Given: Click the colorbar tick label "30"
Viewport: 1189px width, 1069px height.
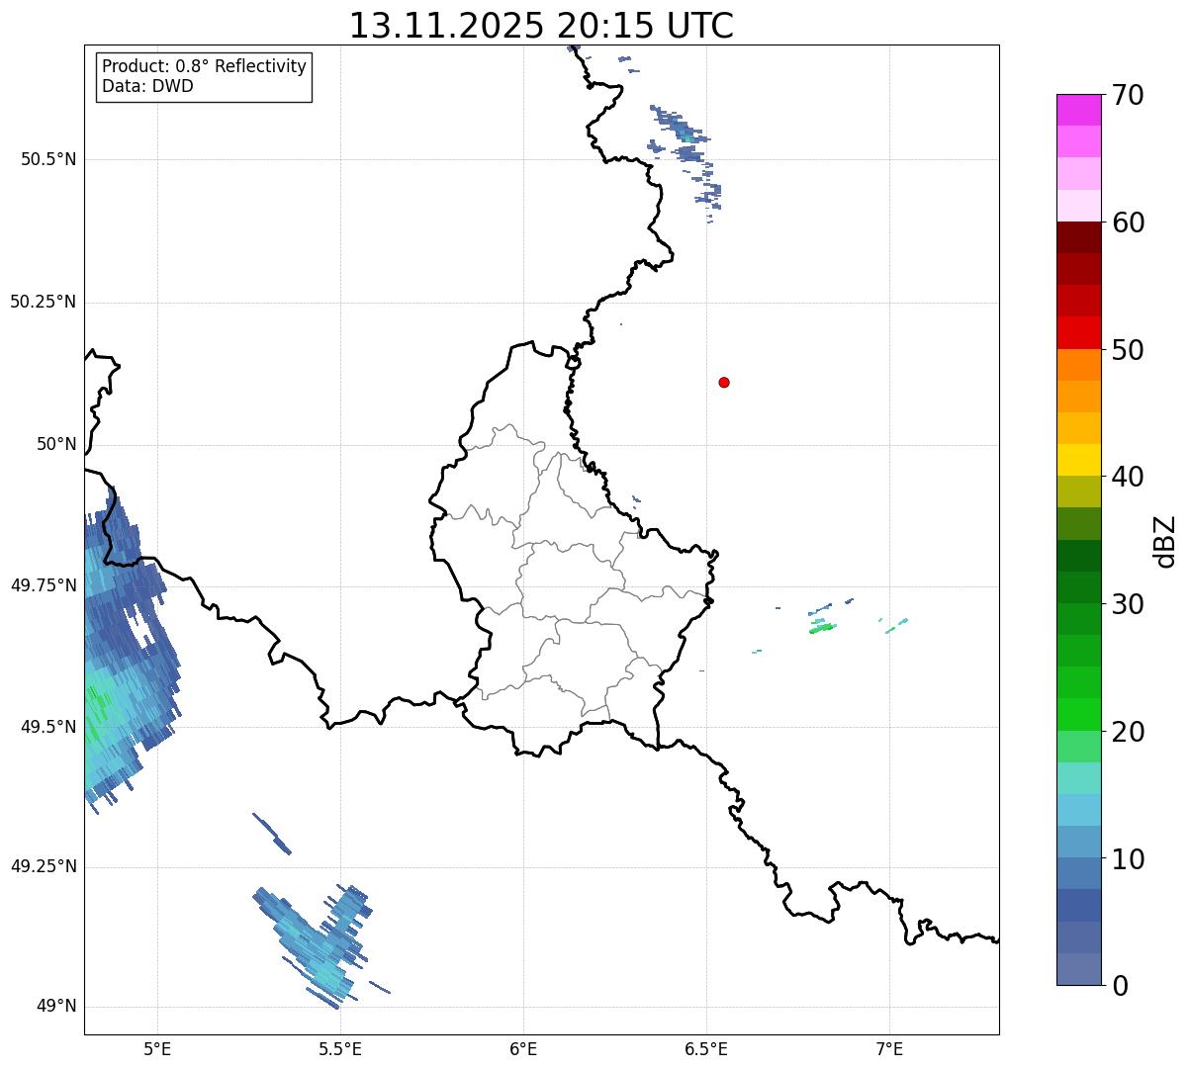Looking at the screenshot, I should [1128, 604].
